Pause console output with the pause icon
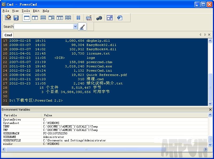 [78, 18]
